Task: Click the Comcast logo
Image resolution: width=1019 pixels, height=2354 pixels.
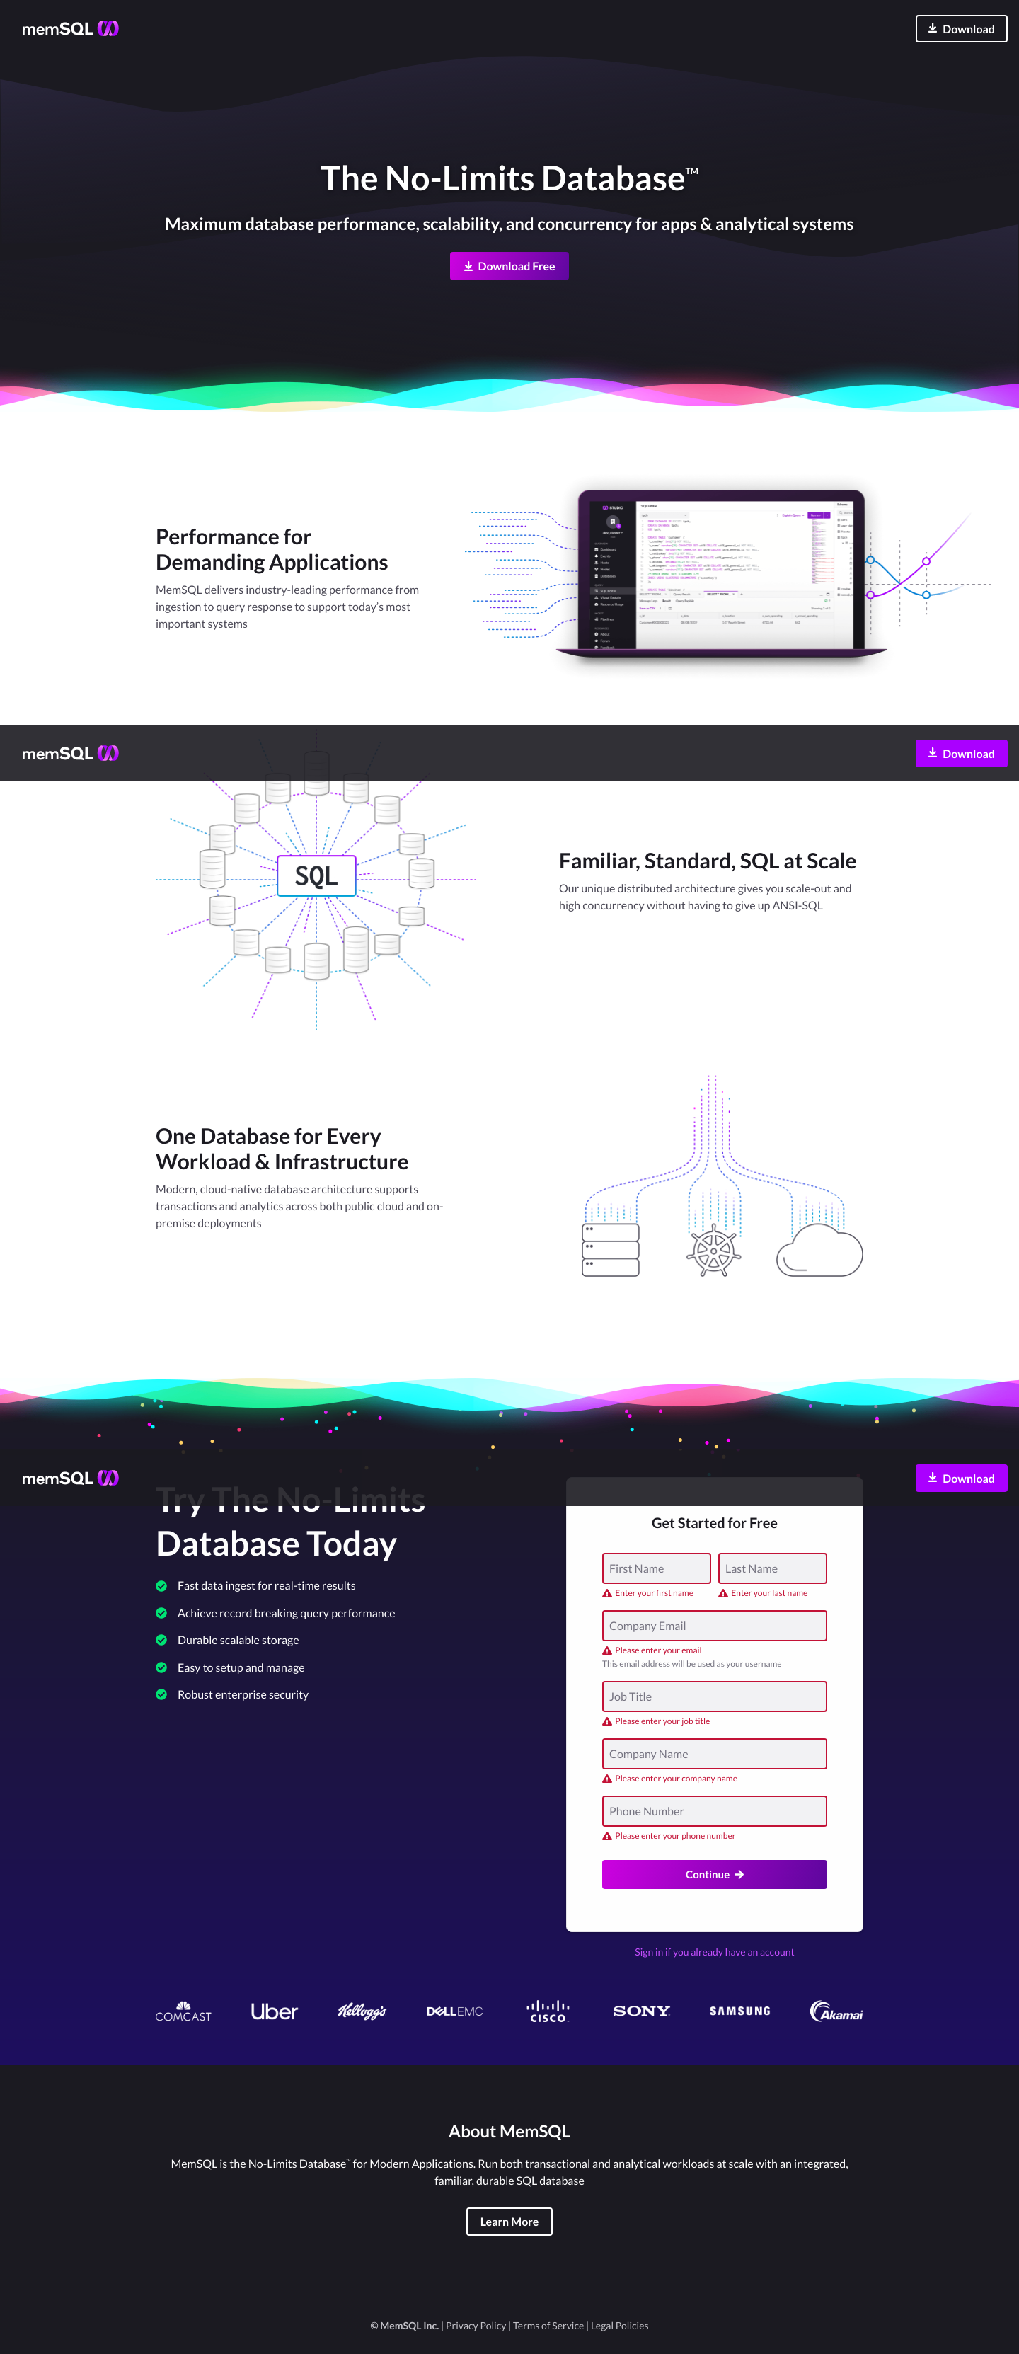Action: (183, 2011)
